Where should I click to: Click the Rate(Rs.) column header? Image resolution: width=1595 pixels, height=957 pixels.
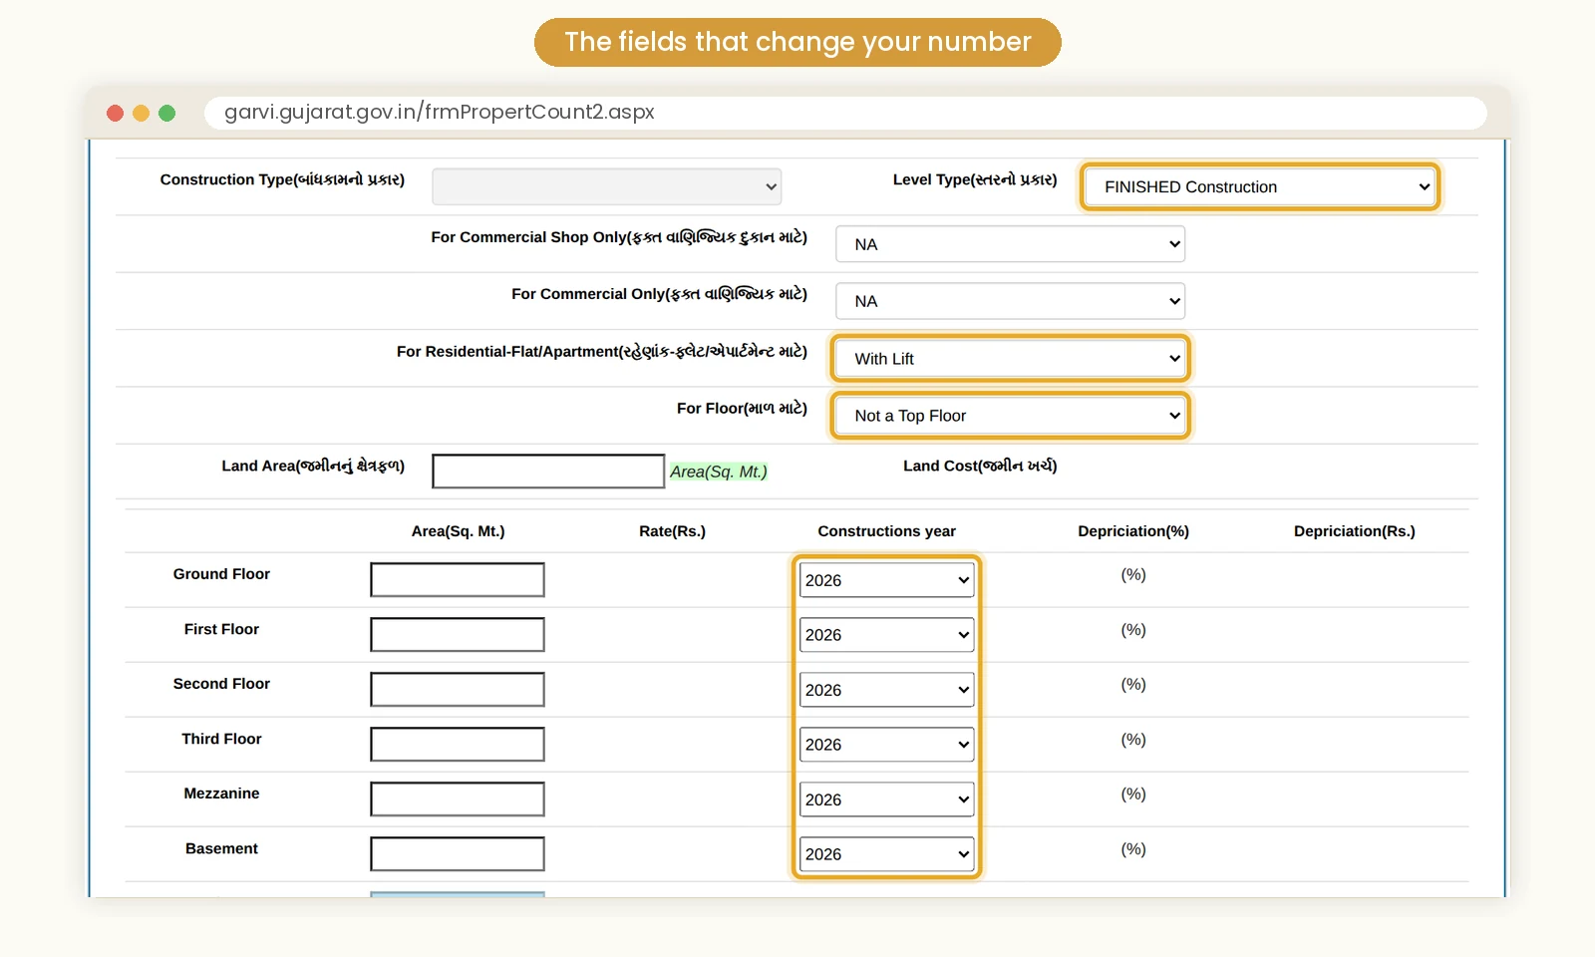coord(672,531)
